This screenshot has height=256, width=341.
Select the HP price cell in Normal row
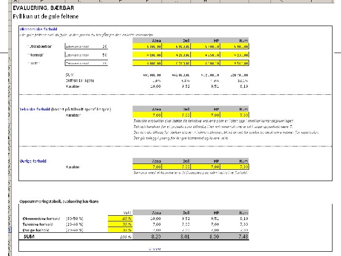205,55
